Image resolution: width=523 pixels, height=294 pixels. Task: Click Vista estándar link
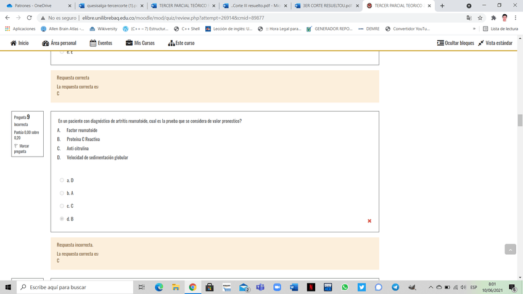tap(495, 43)
